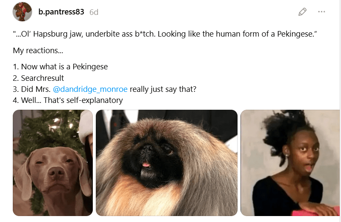341x222 pixels.
Task: Click the "3. Did Mrs." text
Action: pyautogui.click(x=32, y=89)
